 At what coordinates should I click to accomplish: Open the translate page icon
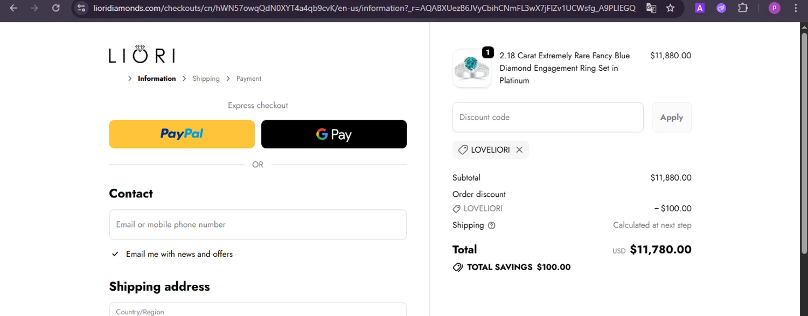(651, 8)
